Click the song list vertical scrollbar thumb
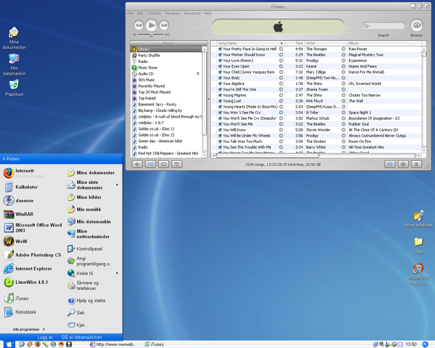This screenshot has width=435, height=348. (x=424, y=54)
